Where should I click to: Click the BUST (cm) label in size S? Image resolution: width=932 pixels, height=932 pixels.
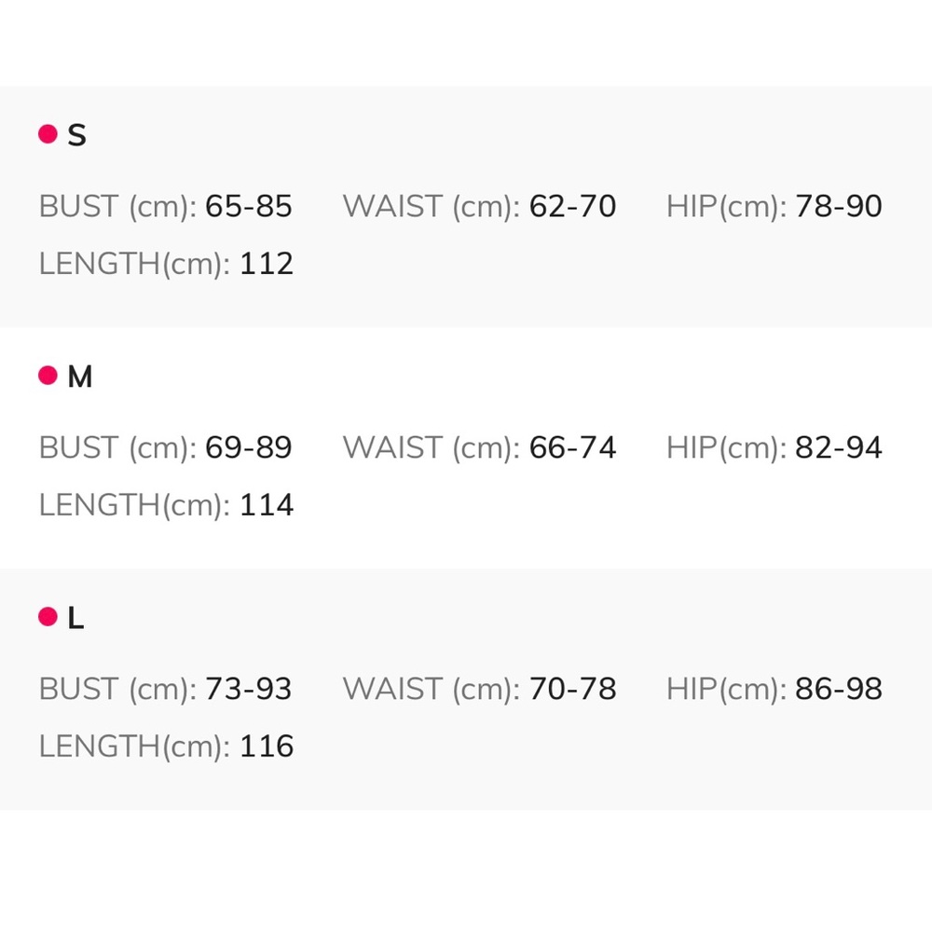pos(117,207)
